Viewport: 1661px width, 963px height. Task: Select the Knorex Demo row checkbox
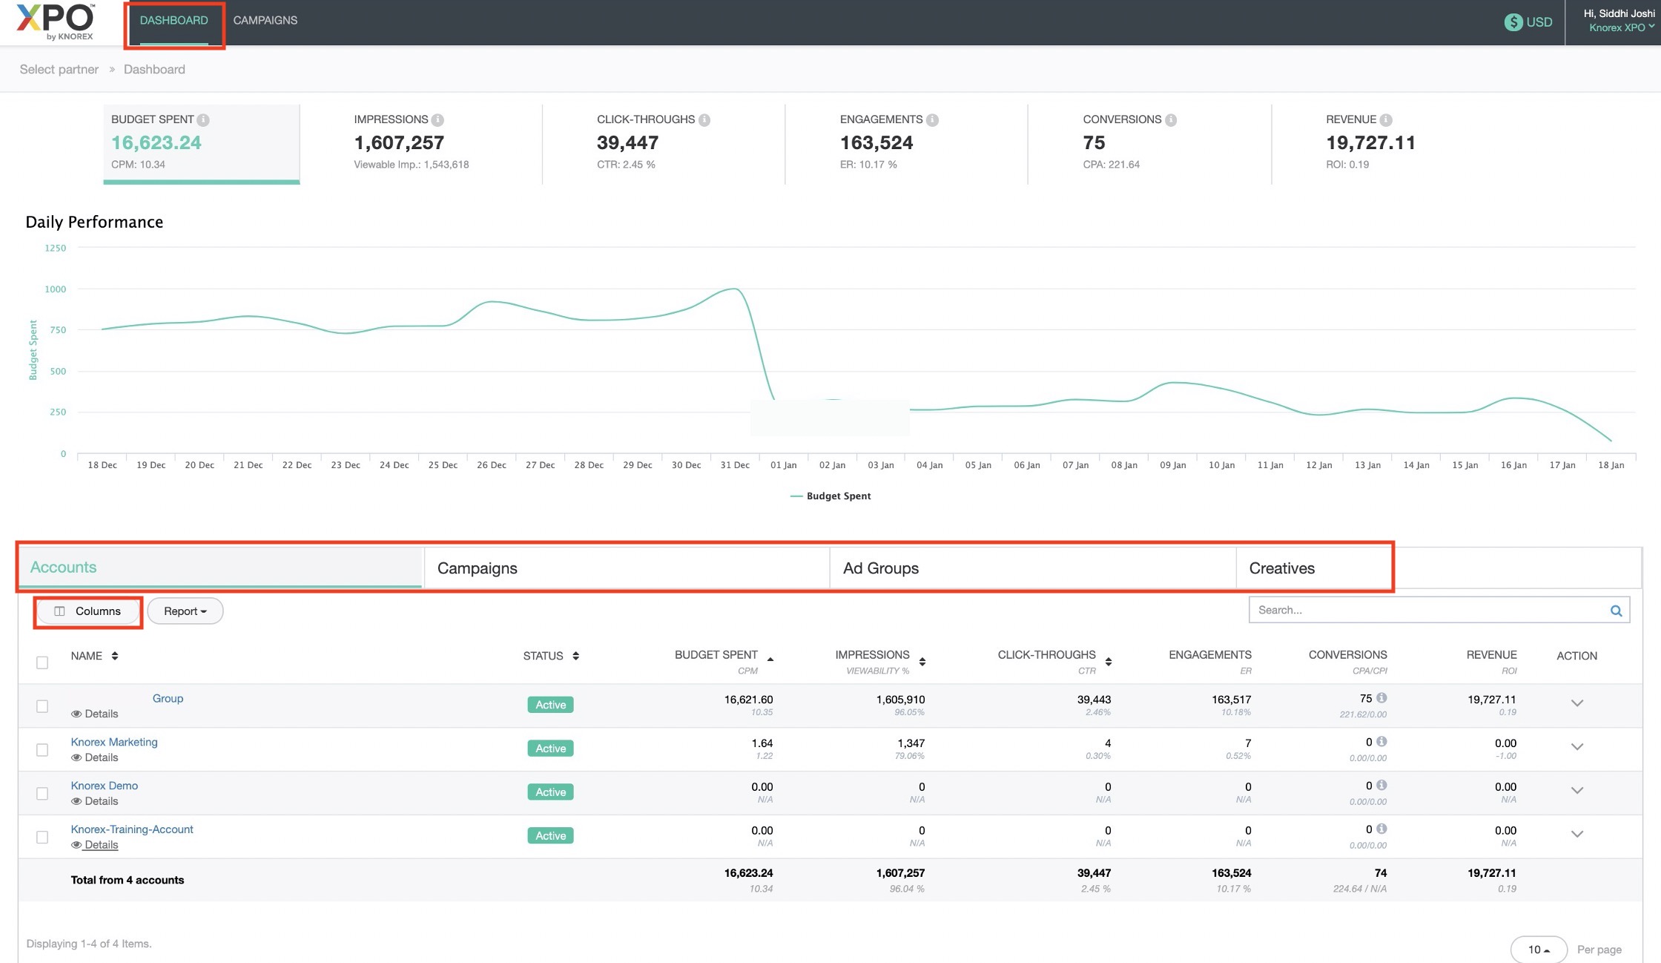[x=42, y=794]
